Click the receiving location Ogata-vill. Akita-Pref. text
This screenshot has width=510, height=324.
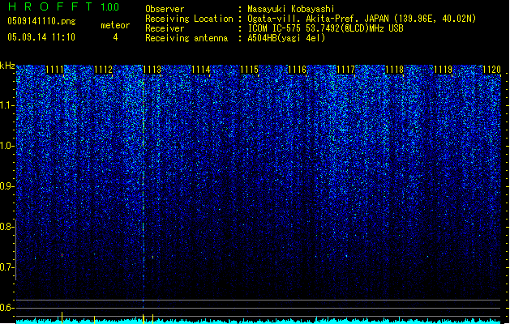coord(362,19)
